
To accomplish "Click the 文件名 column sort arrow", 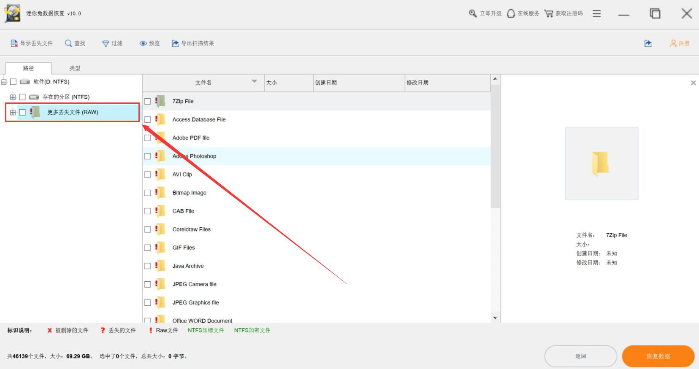I will click(254, 81).
